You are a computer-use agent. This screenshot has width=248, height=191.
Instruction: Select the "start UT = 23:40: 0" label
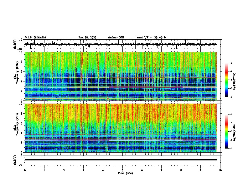[x=151, y=37]
